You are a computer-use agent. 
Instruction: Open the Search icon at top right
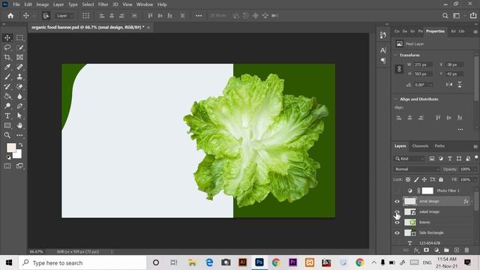[445, 16]
